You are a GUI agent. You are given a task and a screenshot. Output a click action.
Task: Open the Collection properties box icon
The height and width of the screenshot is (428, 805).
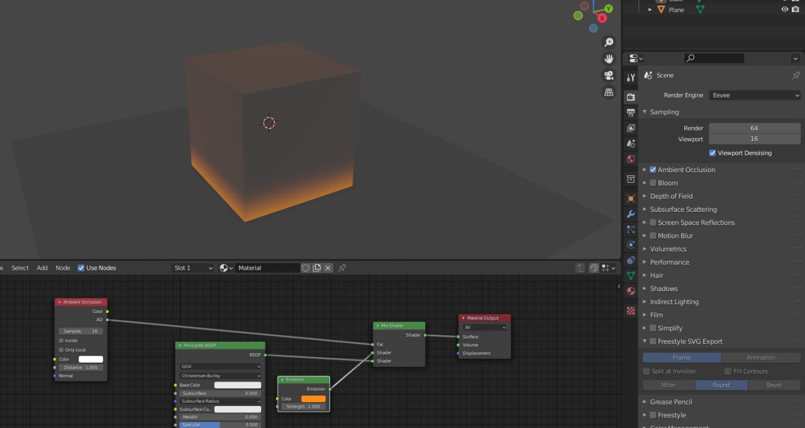(x=631, y=179)
